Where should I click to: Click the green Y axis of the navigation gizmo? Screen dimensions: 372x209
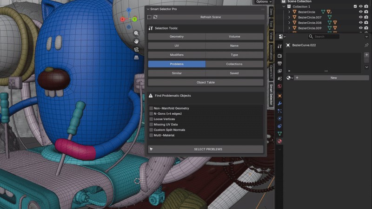[x=134, y=19]
